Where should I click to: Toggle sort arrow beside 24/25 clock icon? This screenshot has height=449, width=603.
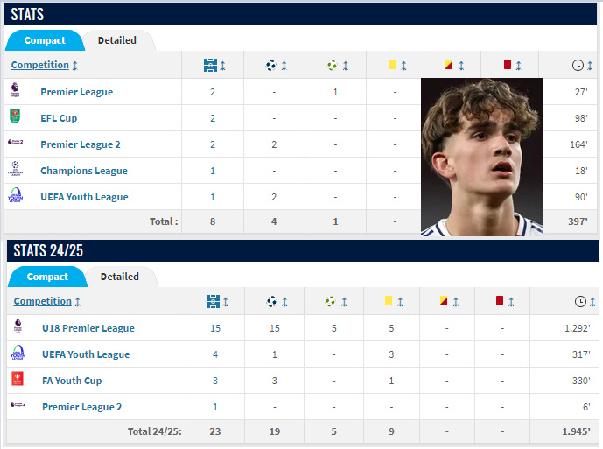[x=594, y=302]
